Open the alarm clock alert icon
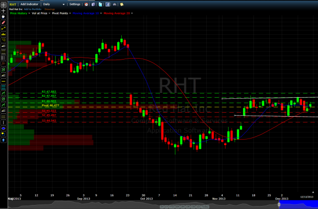Screen dimensions: 318x209 tap(86, 4)
